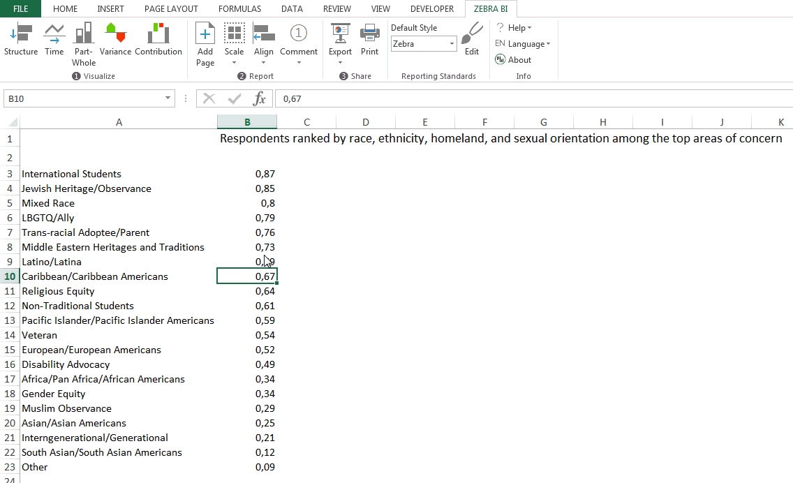Click the Insert Function fx button
The width and height of the screenshot is (793, 483).
(x=259, y=98)
